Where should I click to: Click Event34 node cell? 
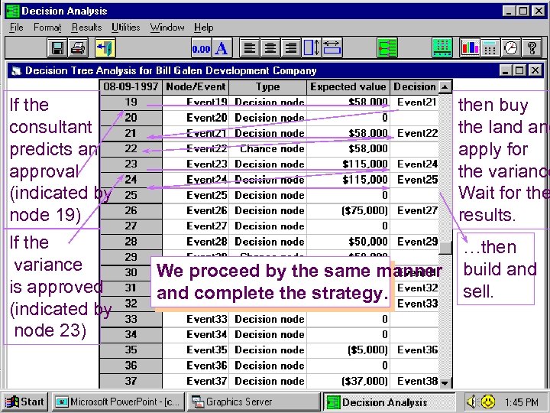(x=196, y=334)
